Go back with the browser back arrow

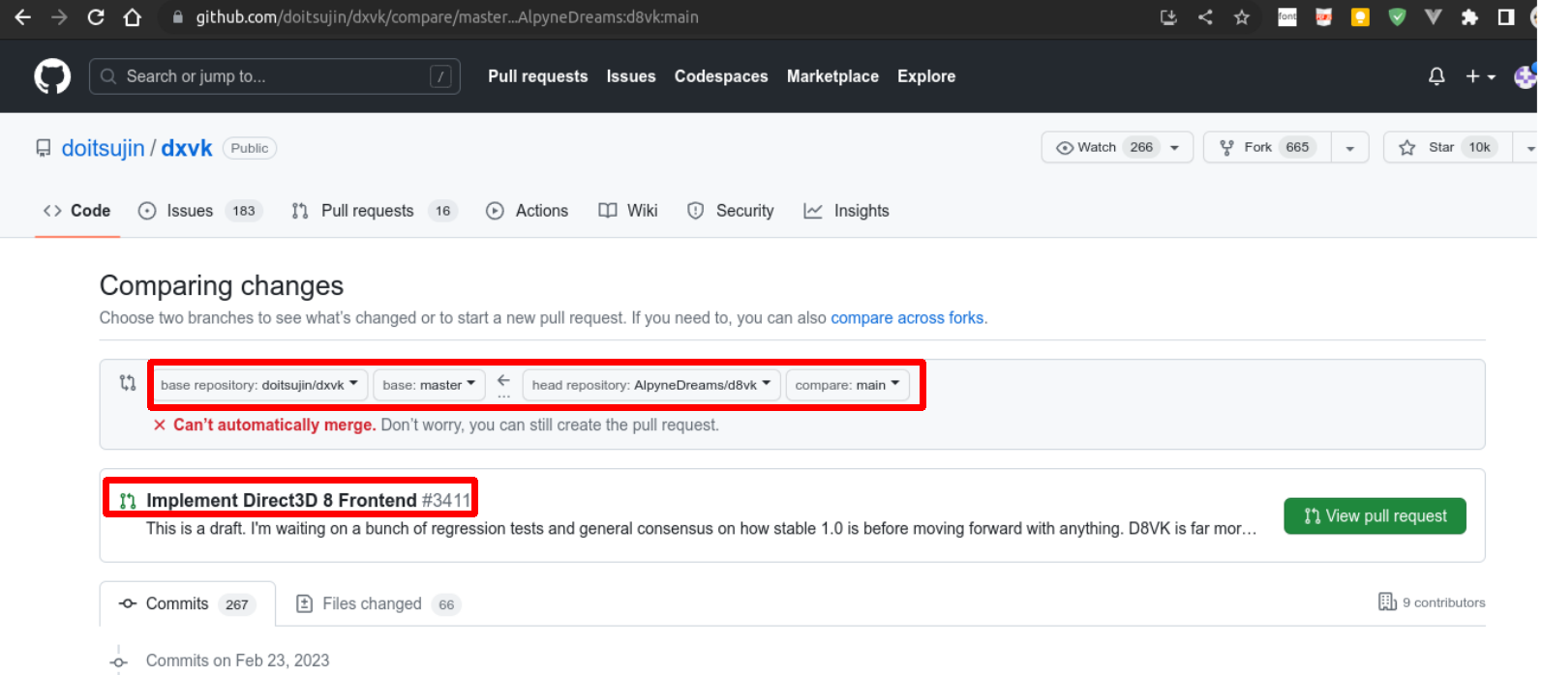22,17
